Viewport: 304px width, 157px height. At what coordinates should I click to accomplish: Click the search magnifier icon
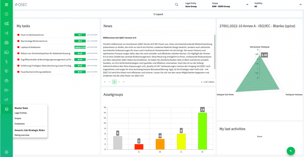[x=177, y=4]
